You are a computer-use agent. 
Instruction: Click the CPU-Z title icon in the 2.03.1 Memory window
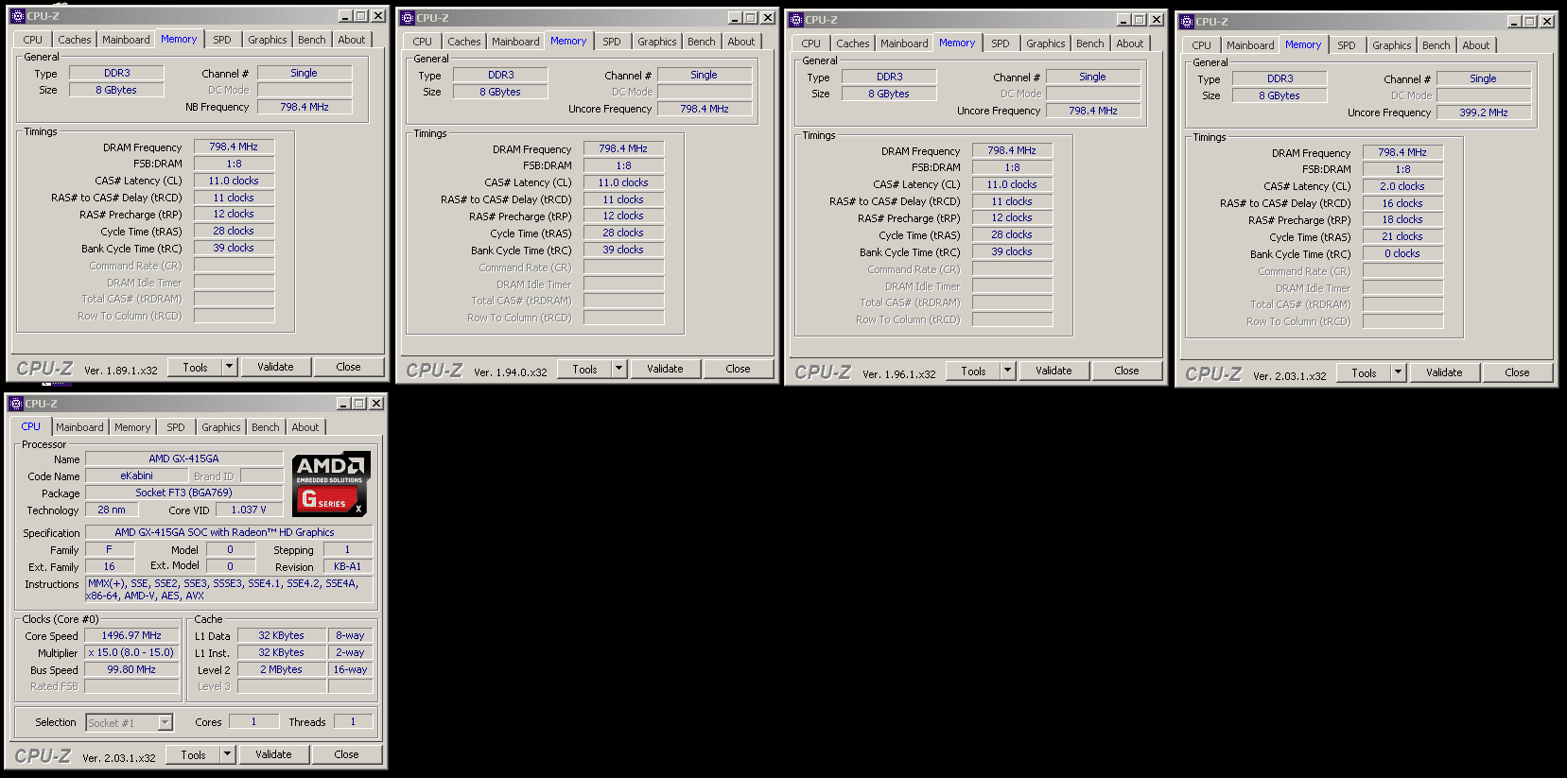[1187, 22]
